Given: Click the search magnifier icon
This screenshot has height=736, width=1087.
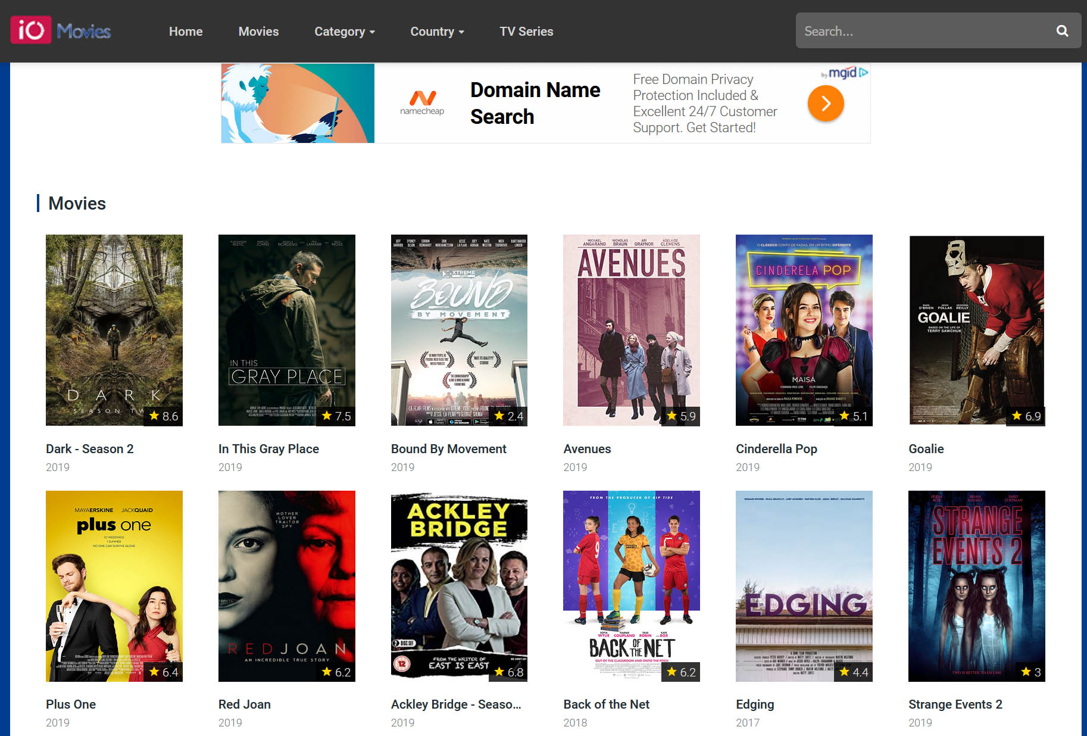Looking at the screenshot, I should click(x=1063, y=31).
